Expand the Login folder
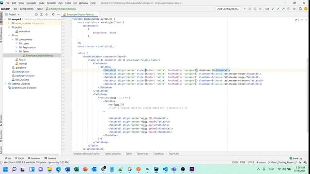The width and height of the screenshot is (310, 174). point(16,43)
